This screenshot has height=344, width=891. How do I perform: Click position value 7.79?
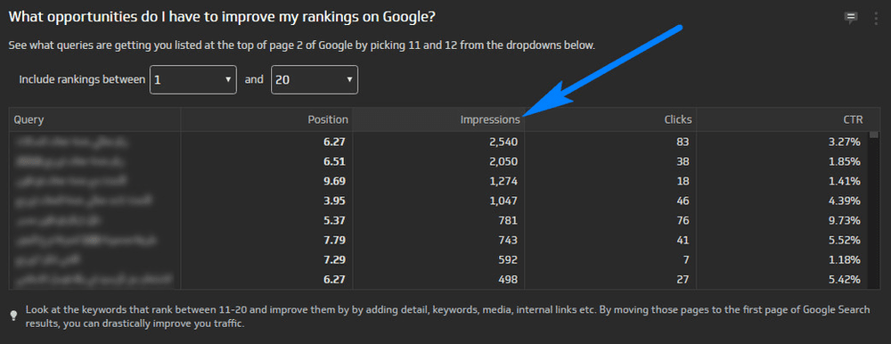click(334, 240)
